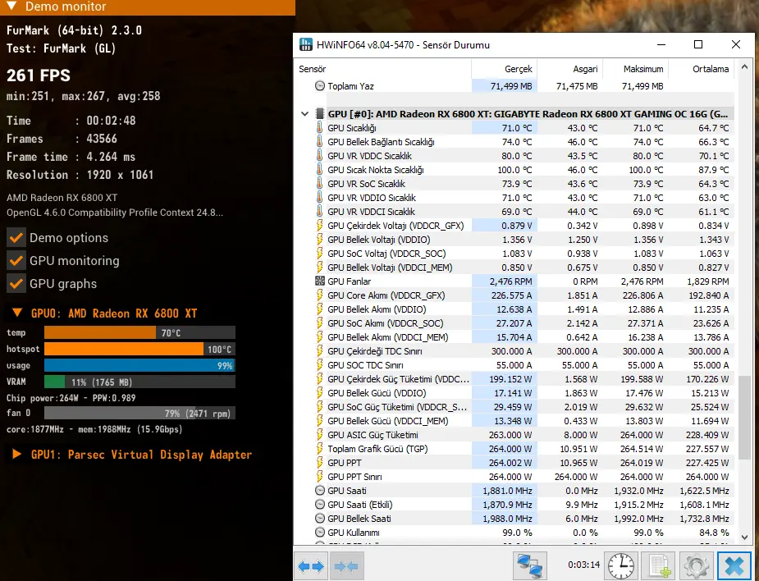Click the Asgari column header
Viewport: 759px width, 581px height.
coord(585,69)
